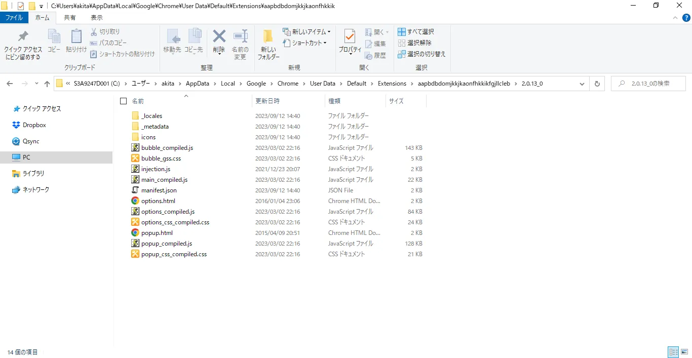Screen dimensions: 692x358
Task: Pin folder to Quick Access
Action: pyautogui.click(x=23, y=45)
